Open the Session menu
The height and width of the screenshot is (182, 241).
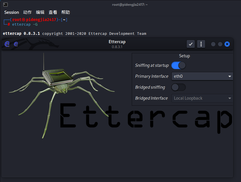pos(12,12)
